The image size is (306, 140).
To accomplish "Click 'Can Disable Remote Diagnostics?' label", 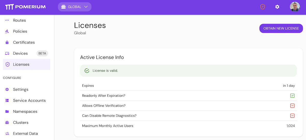I will pyautogui.click(x=109, y=116).
